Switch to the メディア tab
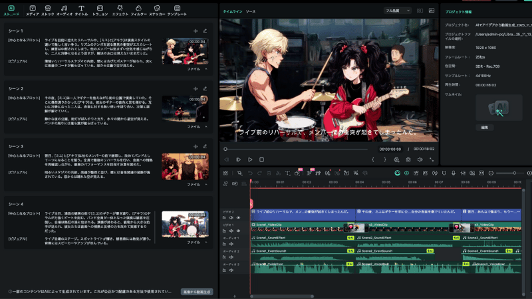 pos(32,10)
